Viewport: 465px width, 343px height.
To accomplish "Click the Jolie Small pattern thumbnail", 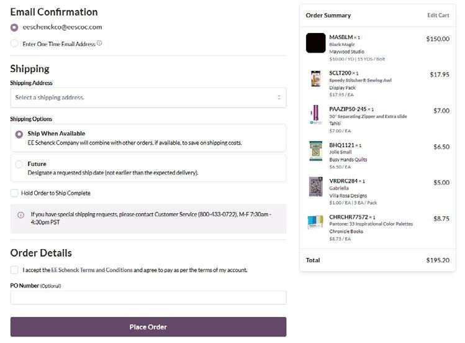I will [x=316, y=151].
